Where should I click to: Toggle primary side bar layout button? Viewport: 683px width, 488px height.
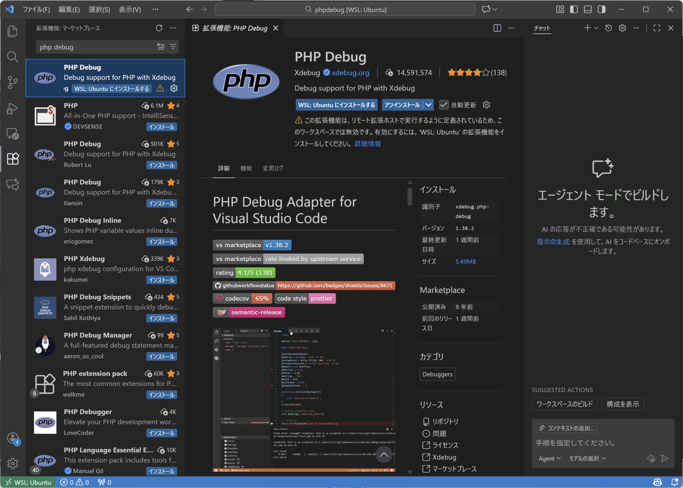click(x=574, y=10)
